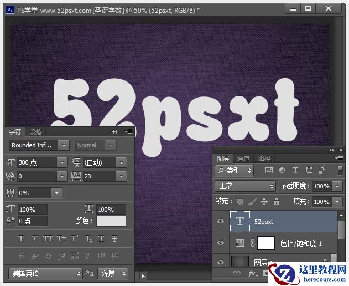Open the Rounded Inf... font family dropdown
Viewport: 349px width, 286px height.
tap(64, 145)
